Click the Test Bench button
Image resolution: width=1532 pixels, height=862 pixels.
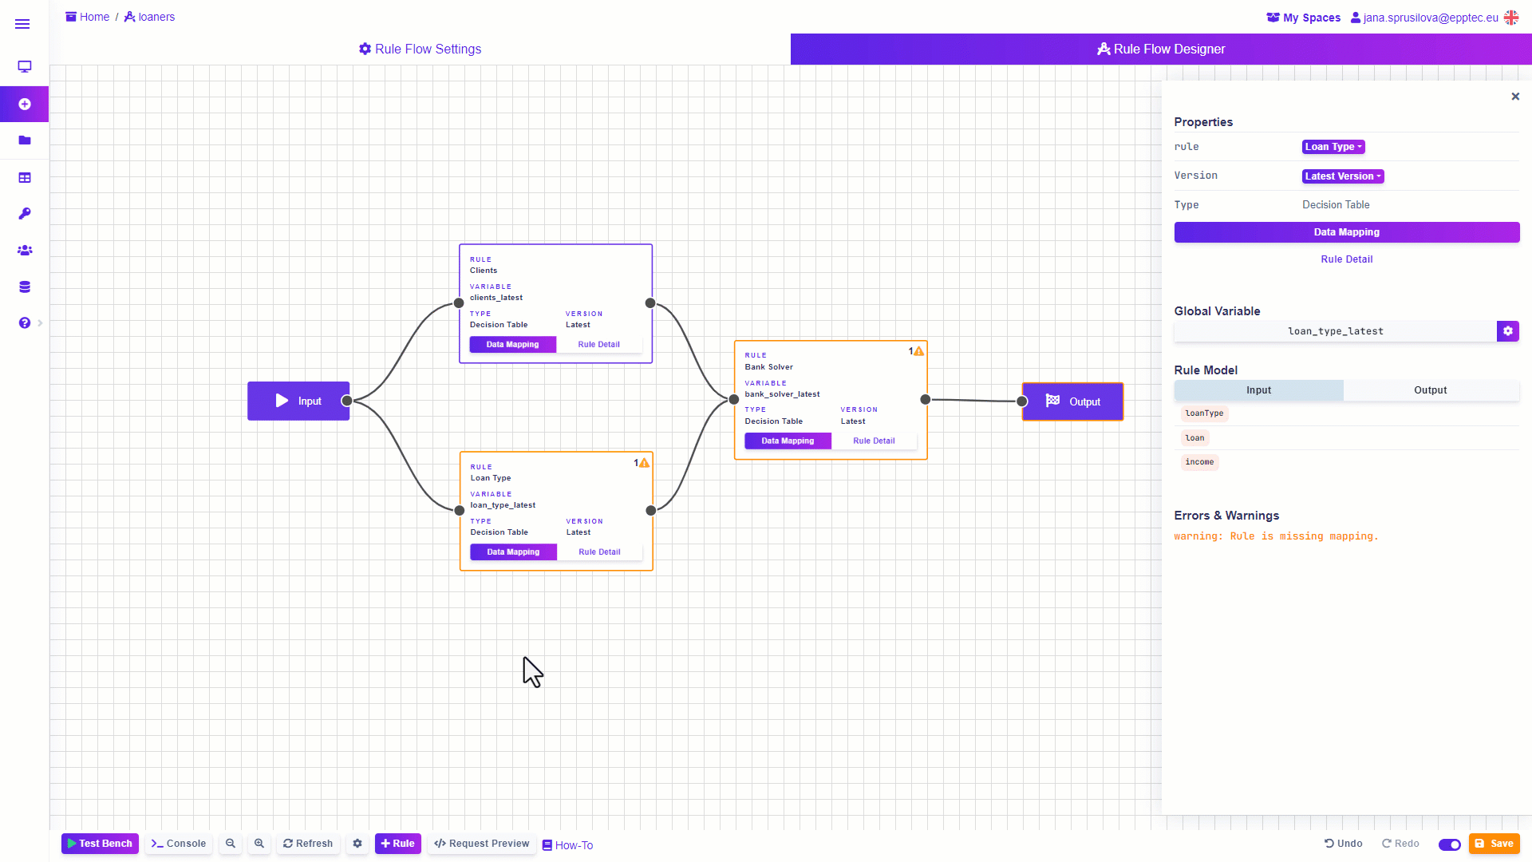100,844
